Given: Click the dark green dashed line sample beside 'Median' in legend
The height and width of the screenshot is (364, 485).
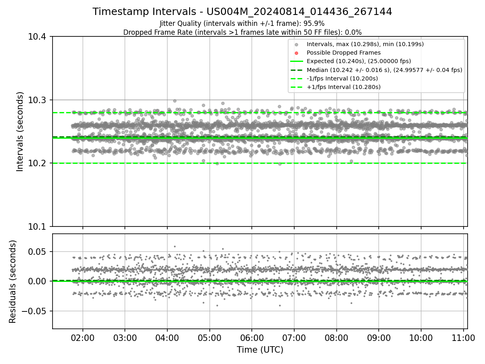Looking at the screenshot, I should click(296, 70).
